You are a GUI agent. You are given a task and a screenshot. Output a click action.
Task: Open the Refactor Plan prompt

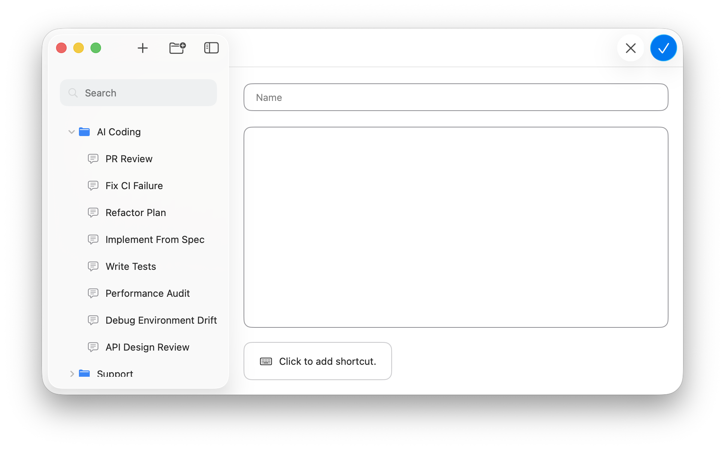(x=135, y=212)
